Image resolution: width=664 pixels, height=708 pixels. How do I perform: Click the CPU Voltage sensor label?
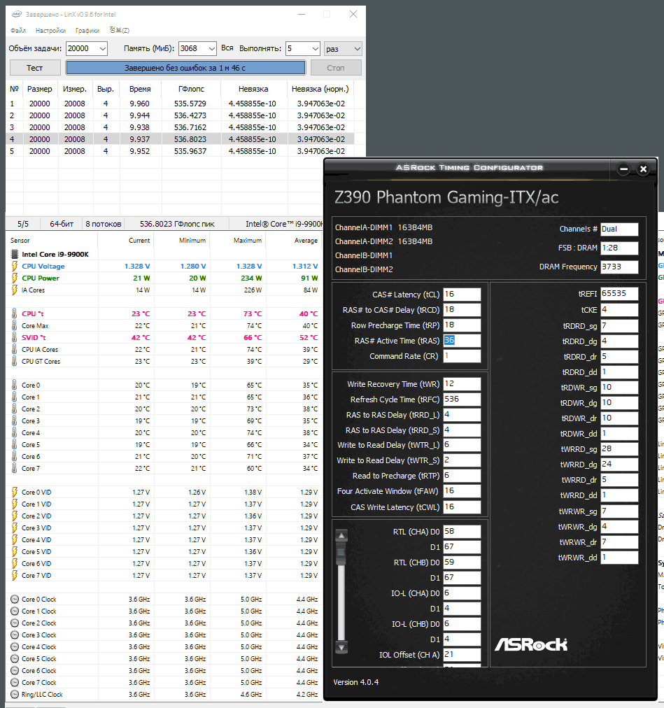coord(43,266)
